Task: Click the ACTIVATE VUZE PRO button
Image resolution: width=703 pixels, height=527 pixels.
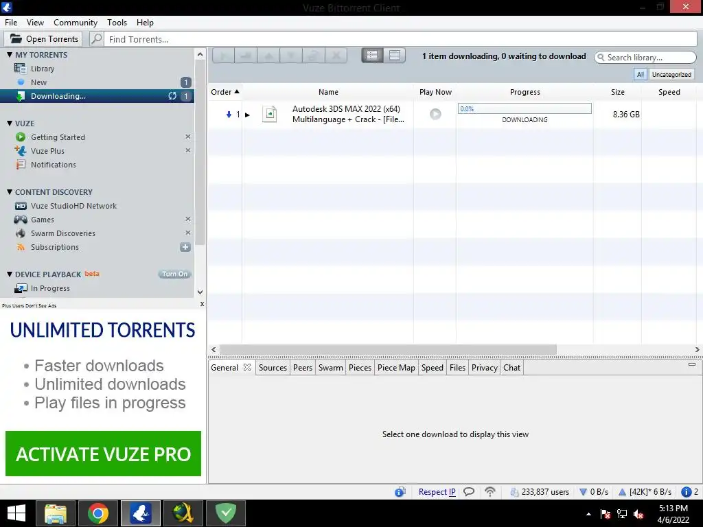Action: (103, 454)
